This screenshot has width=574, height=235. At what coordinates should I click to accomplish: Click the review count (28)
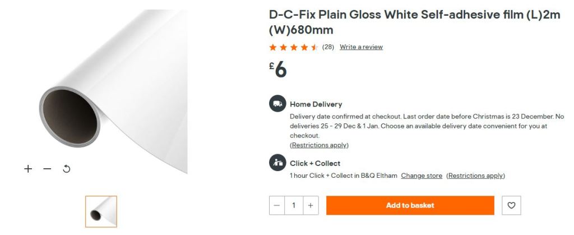click(328, 47)
